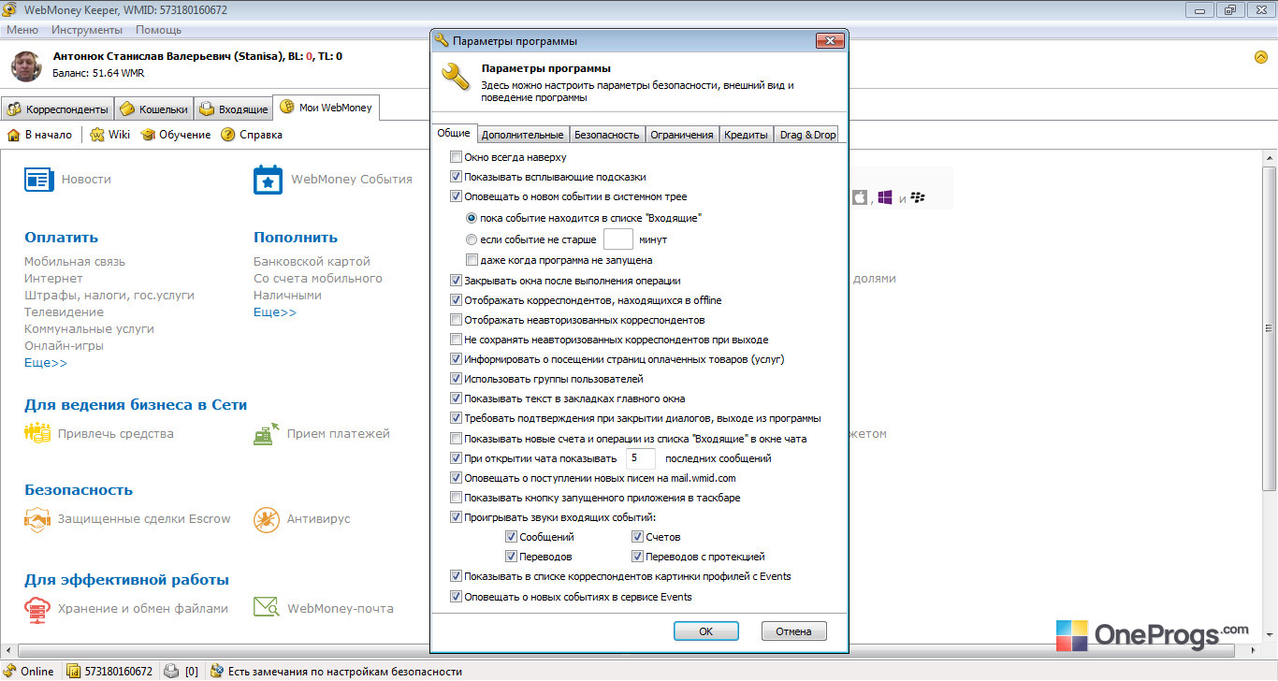Open the Меню menu in menu bar
Image resolution: width=1278 pixels, height=681 pixels.
22,30
